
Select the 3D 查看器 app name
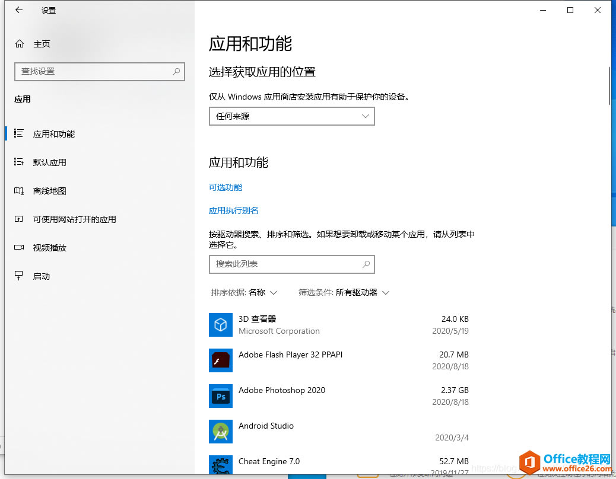tap(258, 319)
